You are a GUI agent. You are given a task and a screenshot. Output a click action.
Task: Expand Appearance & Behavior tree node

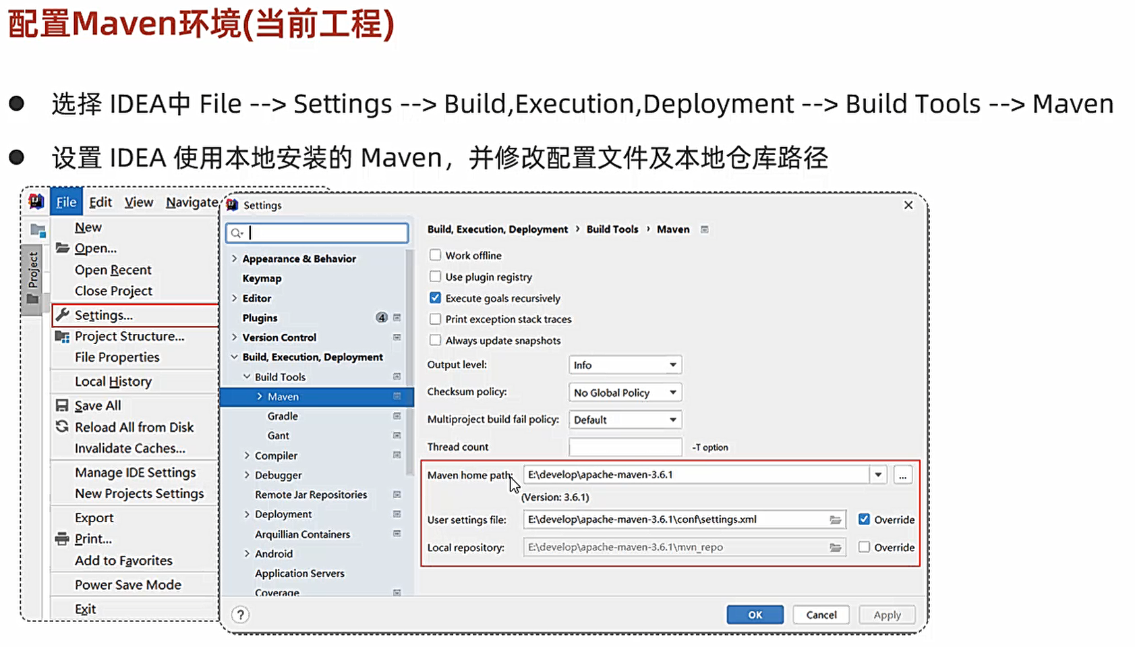234,258
